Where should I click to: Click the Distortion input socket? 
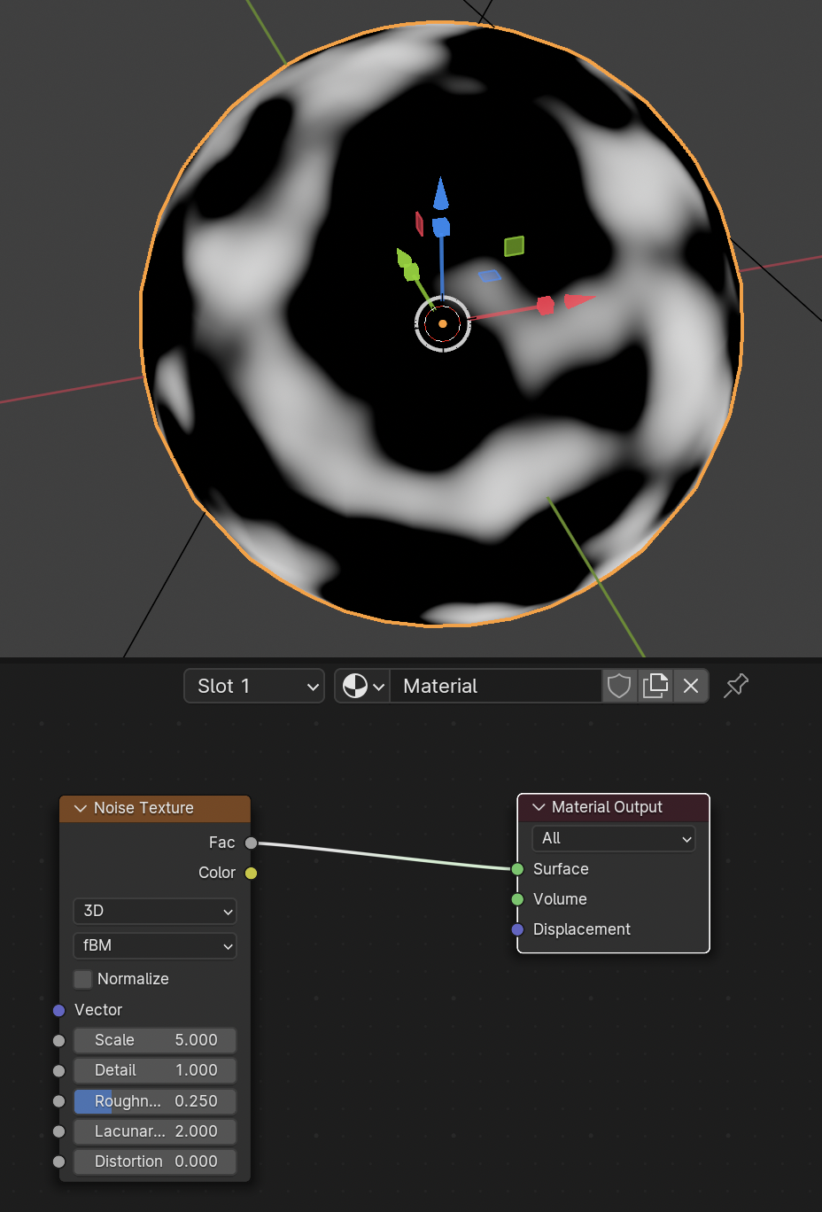tap(59, 1161)
